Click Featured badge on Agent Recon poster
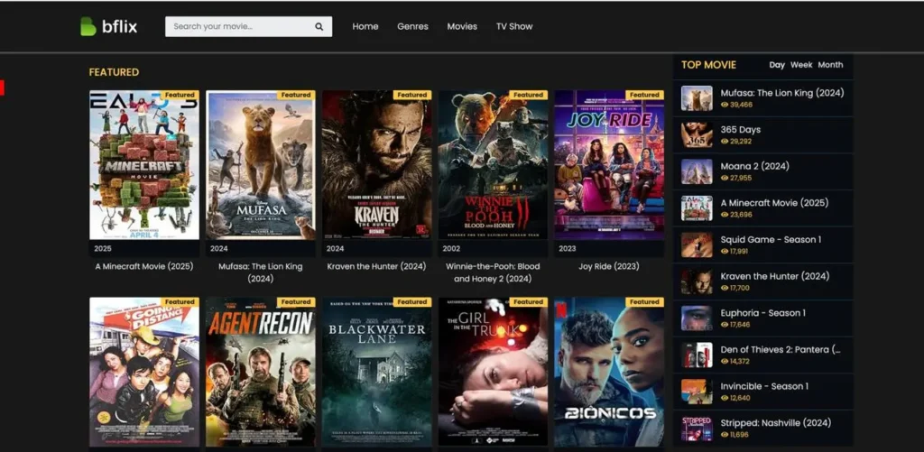This screenshot has height=452, width=924. click(296, 301)
